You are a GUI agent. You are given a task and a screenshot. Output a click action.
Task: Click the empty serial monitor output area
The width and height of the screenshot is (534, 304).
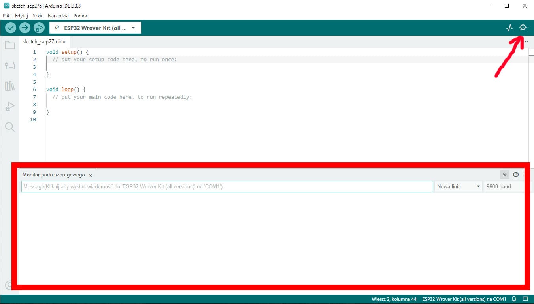click(271, 239)
